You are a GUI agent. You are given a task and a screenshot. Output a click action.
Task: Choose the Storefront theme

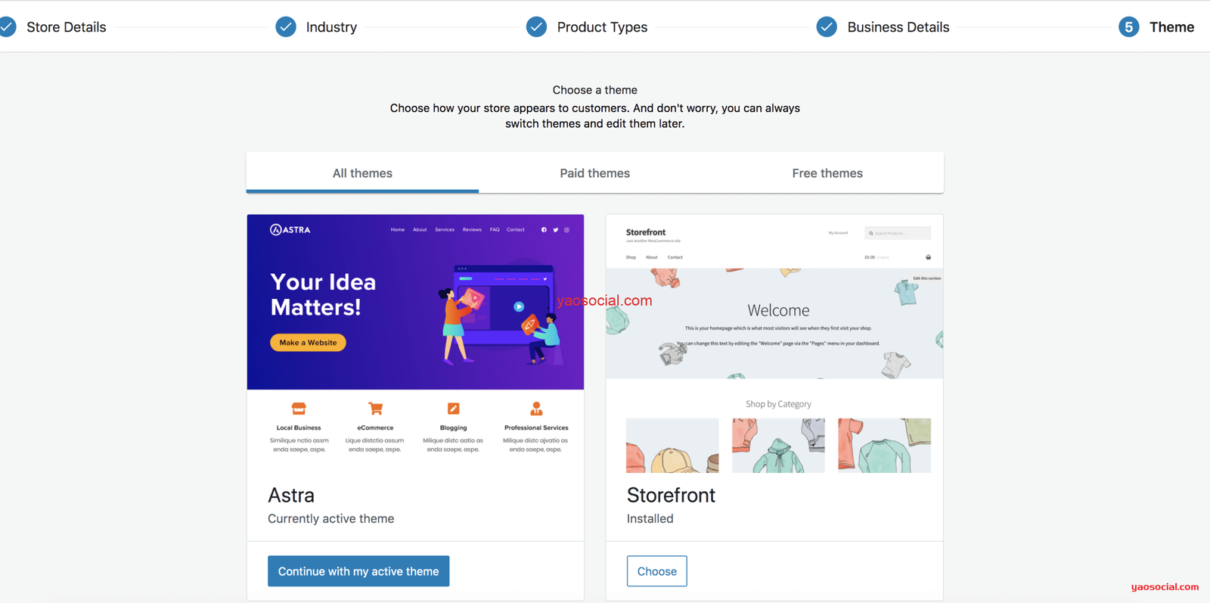(656, 571)
